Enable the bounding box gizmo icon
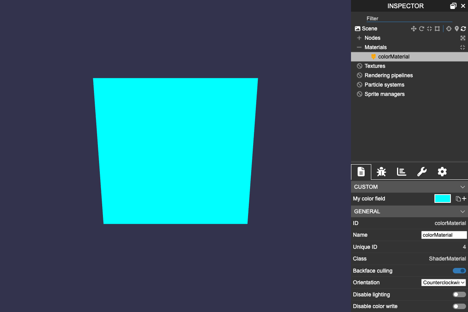This screenshot has height=312, width=468. pyautogui.click(x=437, y=28)
